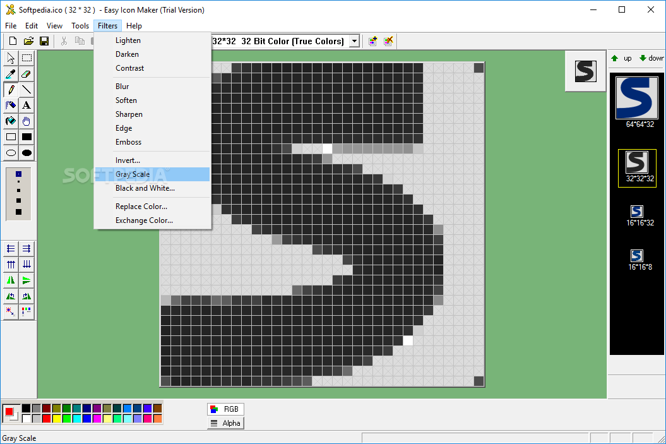Image resolution: width=666 pixels, height=444 pixels.
Task: Apply the Sharpen filter
Action: 152,114
